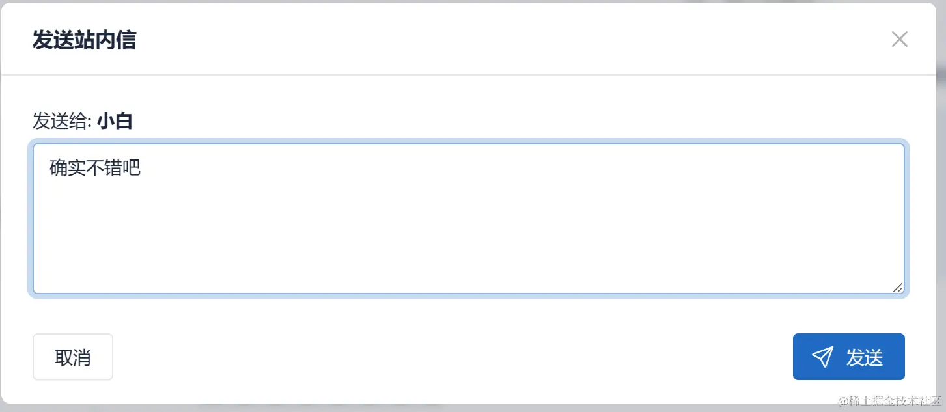Viewport: 946px width, 412px height.
Task: Click the airplane icon inside the 发送 button
Action: pyautogui.click(x=822, y=356)
